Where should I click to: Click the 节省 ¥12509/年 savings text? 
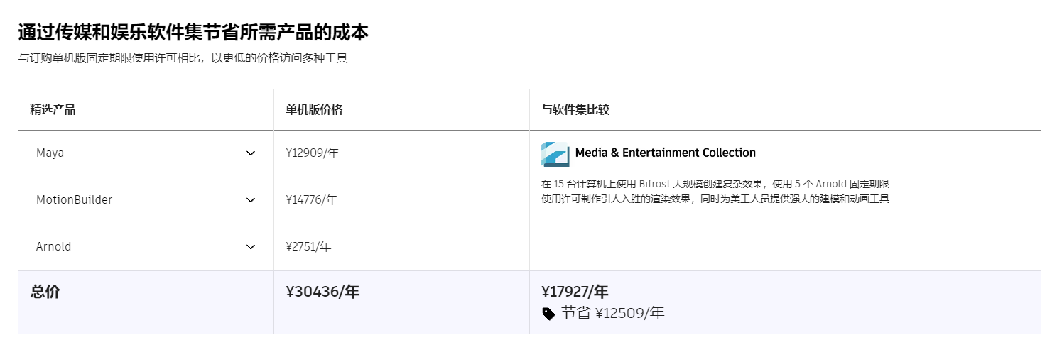pyautogui.click(x=612, y=313)
